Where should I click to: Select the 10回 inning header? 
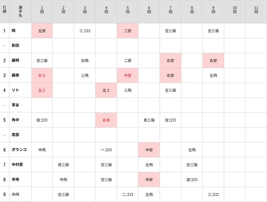pyautogui.click(x=235, y=9)
